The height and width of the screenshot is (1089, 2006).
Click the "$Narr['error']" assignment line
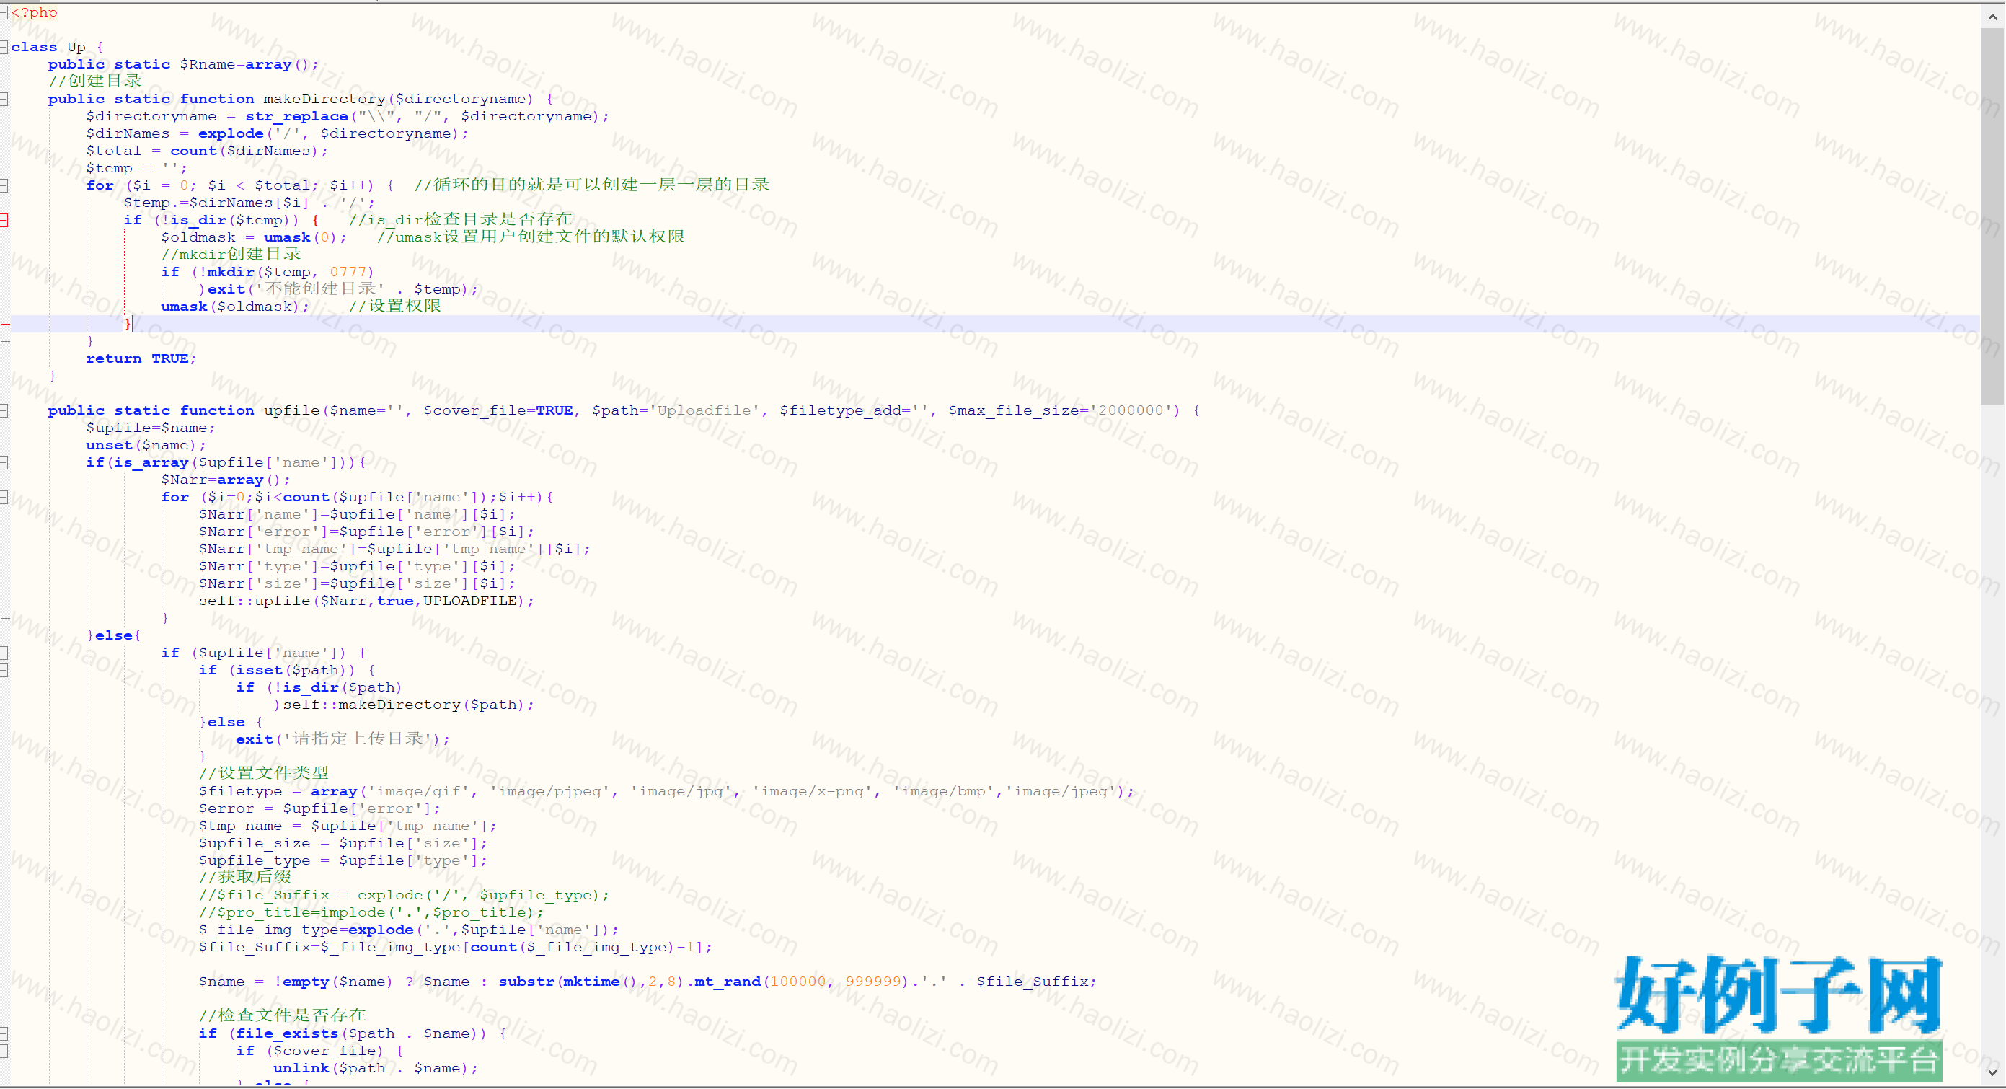pyautogui.click(x=367, y=532)
